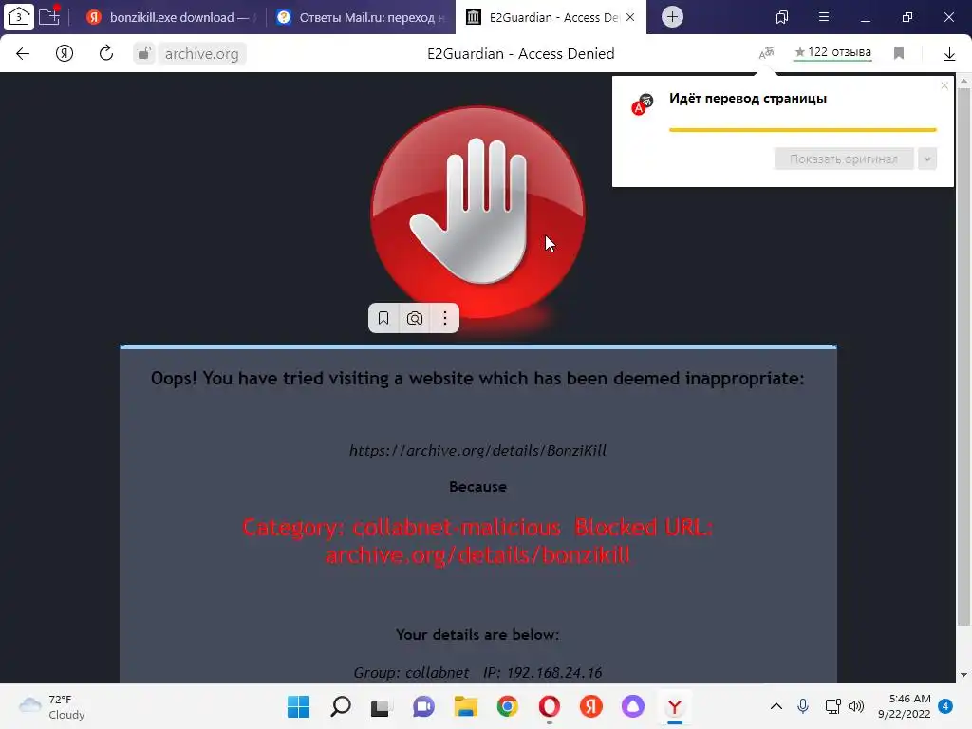The width and height of the screenshot is (972, 729).
Task: Click the archive.org address field
Action: pyautogui.click(x=202, y=54)
